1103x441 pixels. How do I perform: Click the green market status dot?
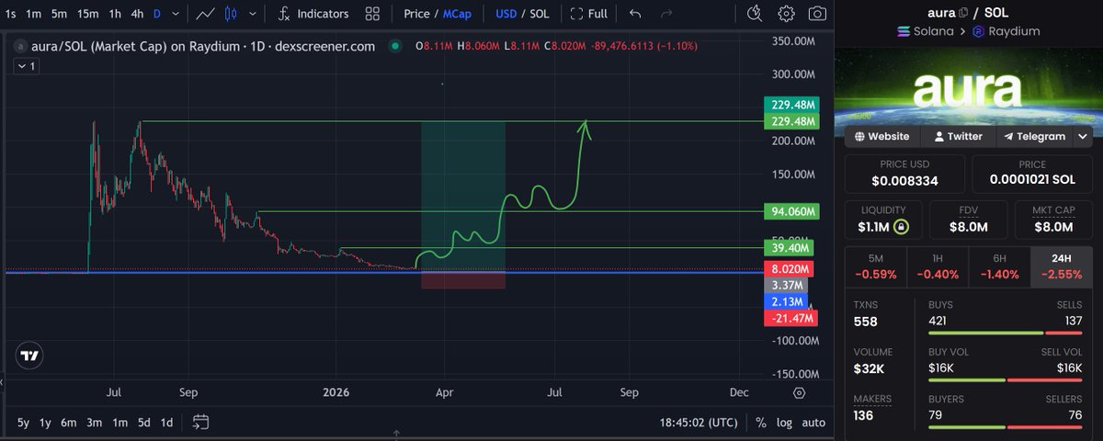tap(395, 46)
